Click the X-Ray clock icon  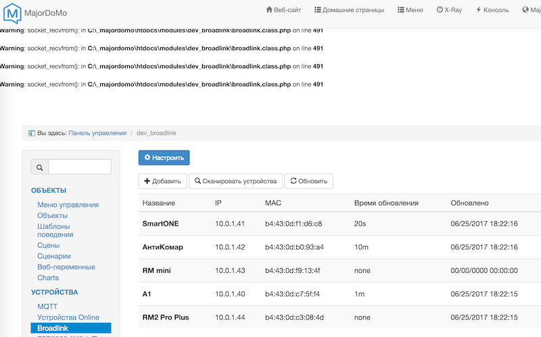[440, 9]
